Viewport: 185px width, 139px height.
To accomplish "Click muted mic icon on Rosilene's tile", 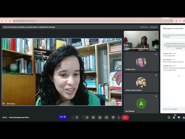I will tap(156, 34).
